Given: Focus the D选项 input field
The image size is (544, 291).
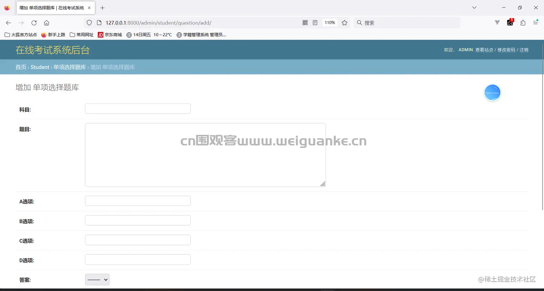Looking at the screenshot, I should point(138,259).
